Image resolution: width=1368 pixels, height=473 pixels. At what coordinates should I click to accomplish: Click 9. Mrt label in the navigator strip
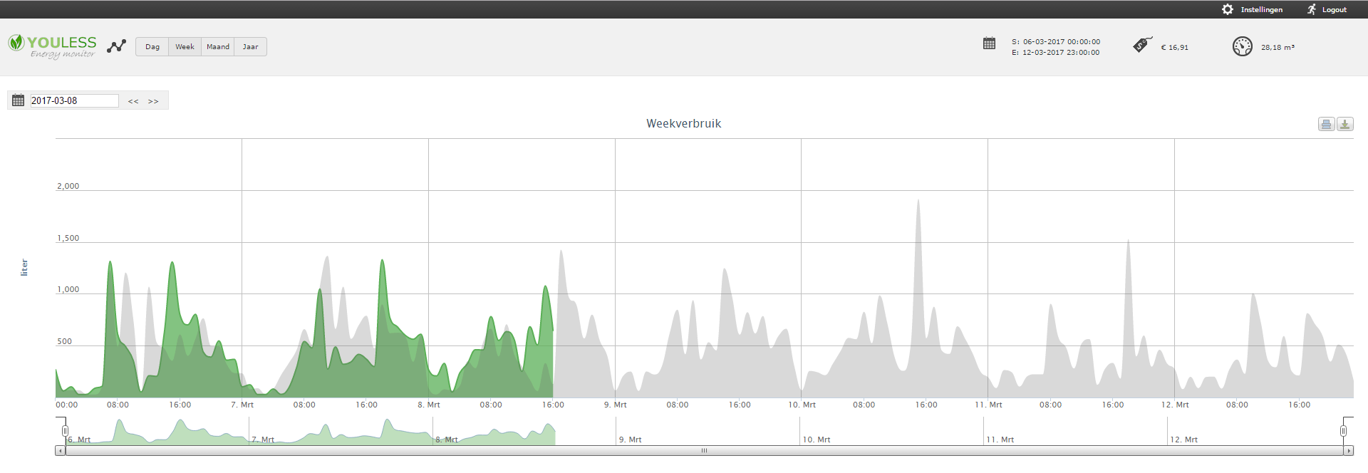pyautogui.click(x=630, y=440)
